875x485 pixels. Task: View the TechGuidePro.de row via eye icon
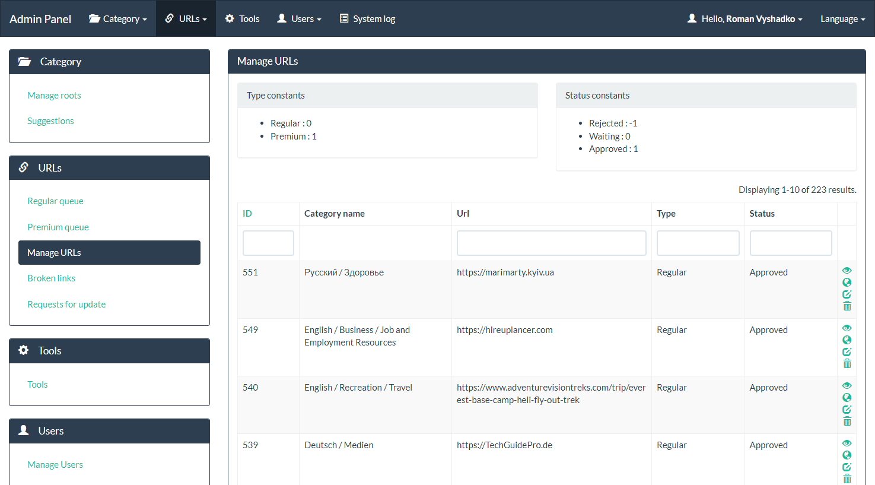[847, 443]
